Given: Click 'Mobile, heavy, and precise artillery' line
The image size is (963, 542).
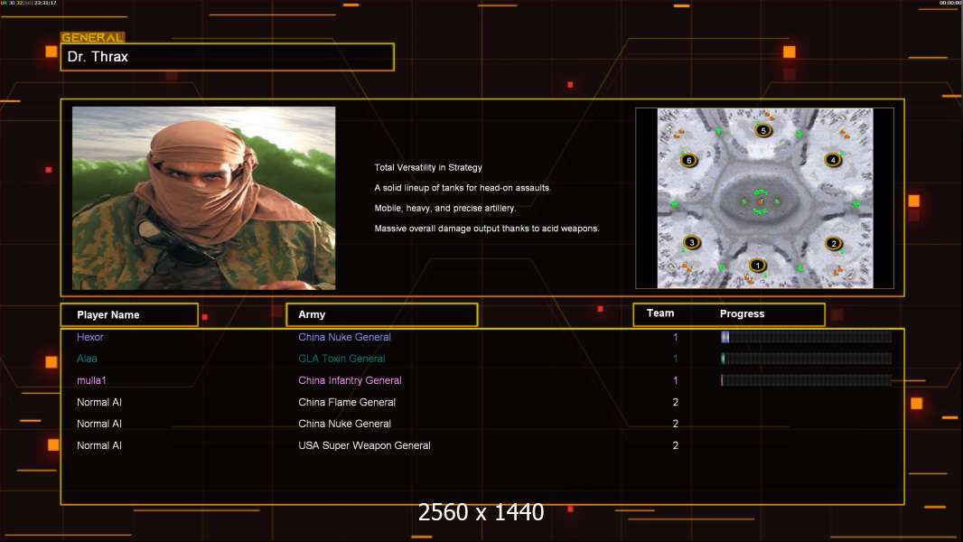Looking at the screenshot, I should tap(445, 208).
